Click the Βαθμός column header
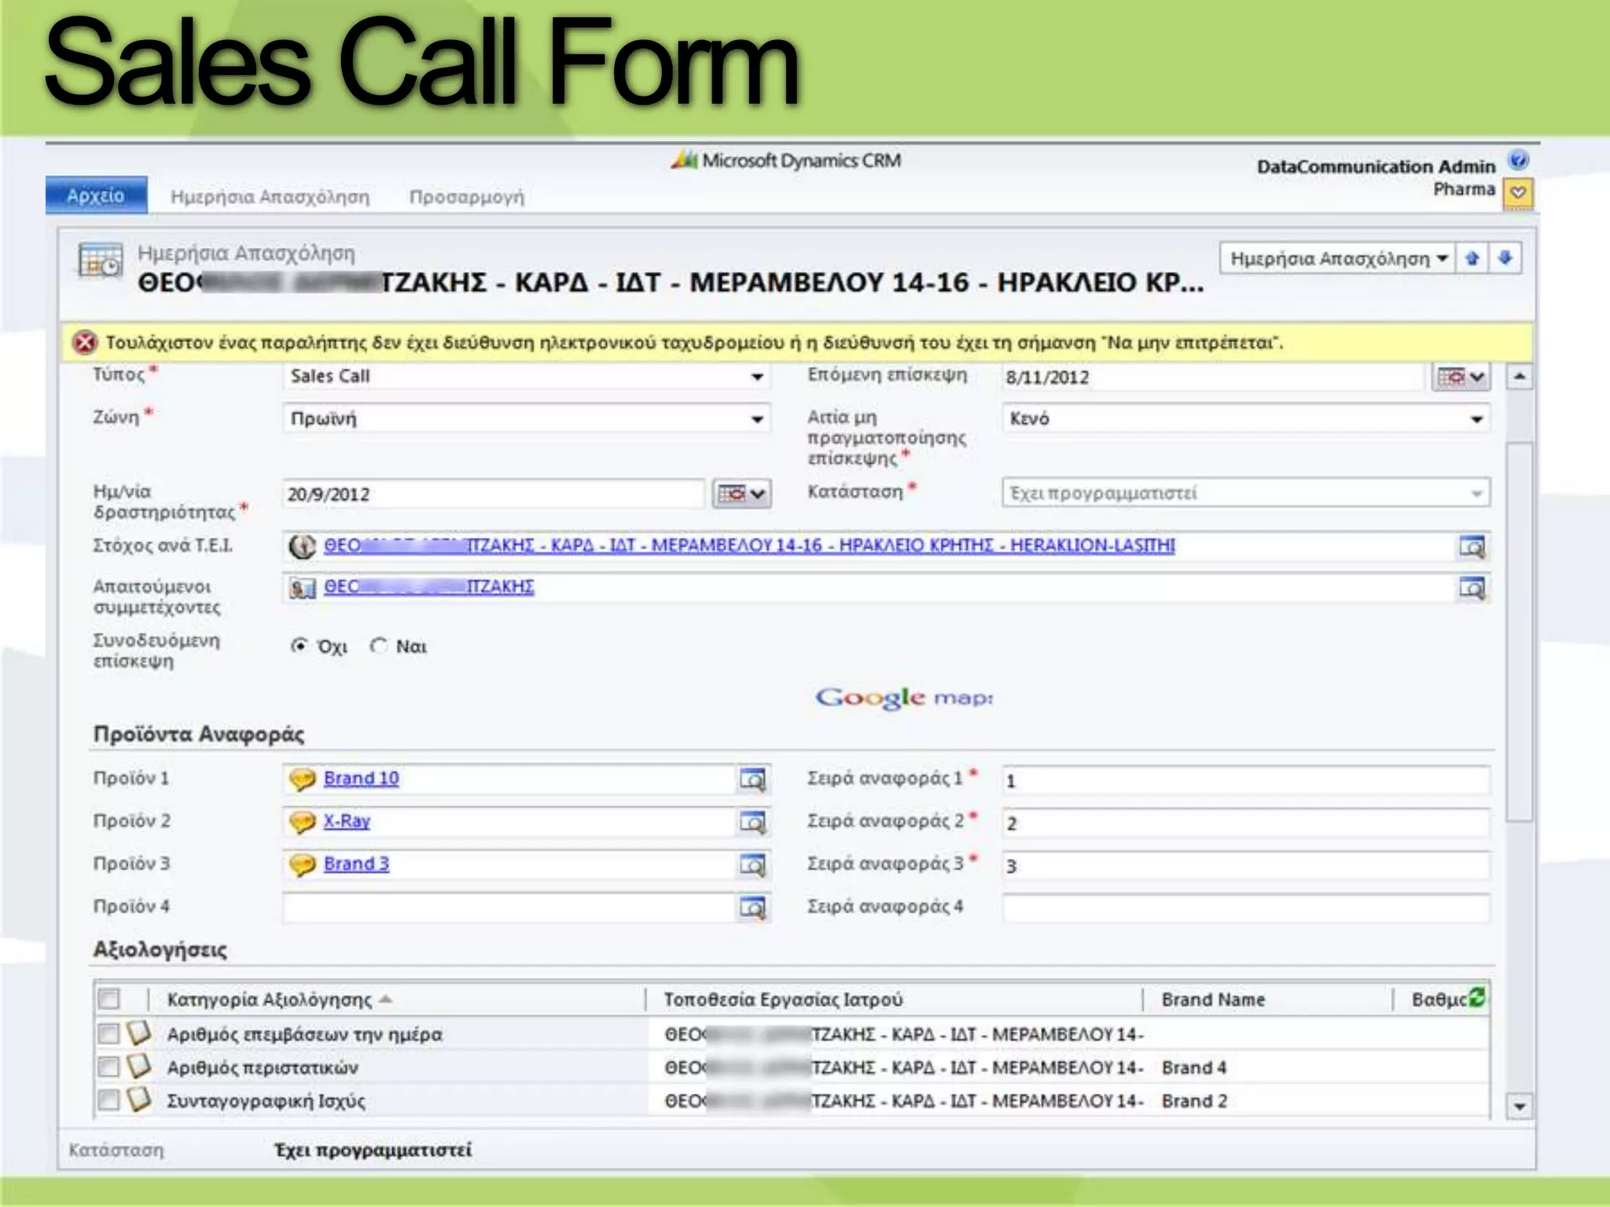Image resolution: width=1610 pixels, height=1207 pixels. click(1439, 1000)
